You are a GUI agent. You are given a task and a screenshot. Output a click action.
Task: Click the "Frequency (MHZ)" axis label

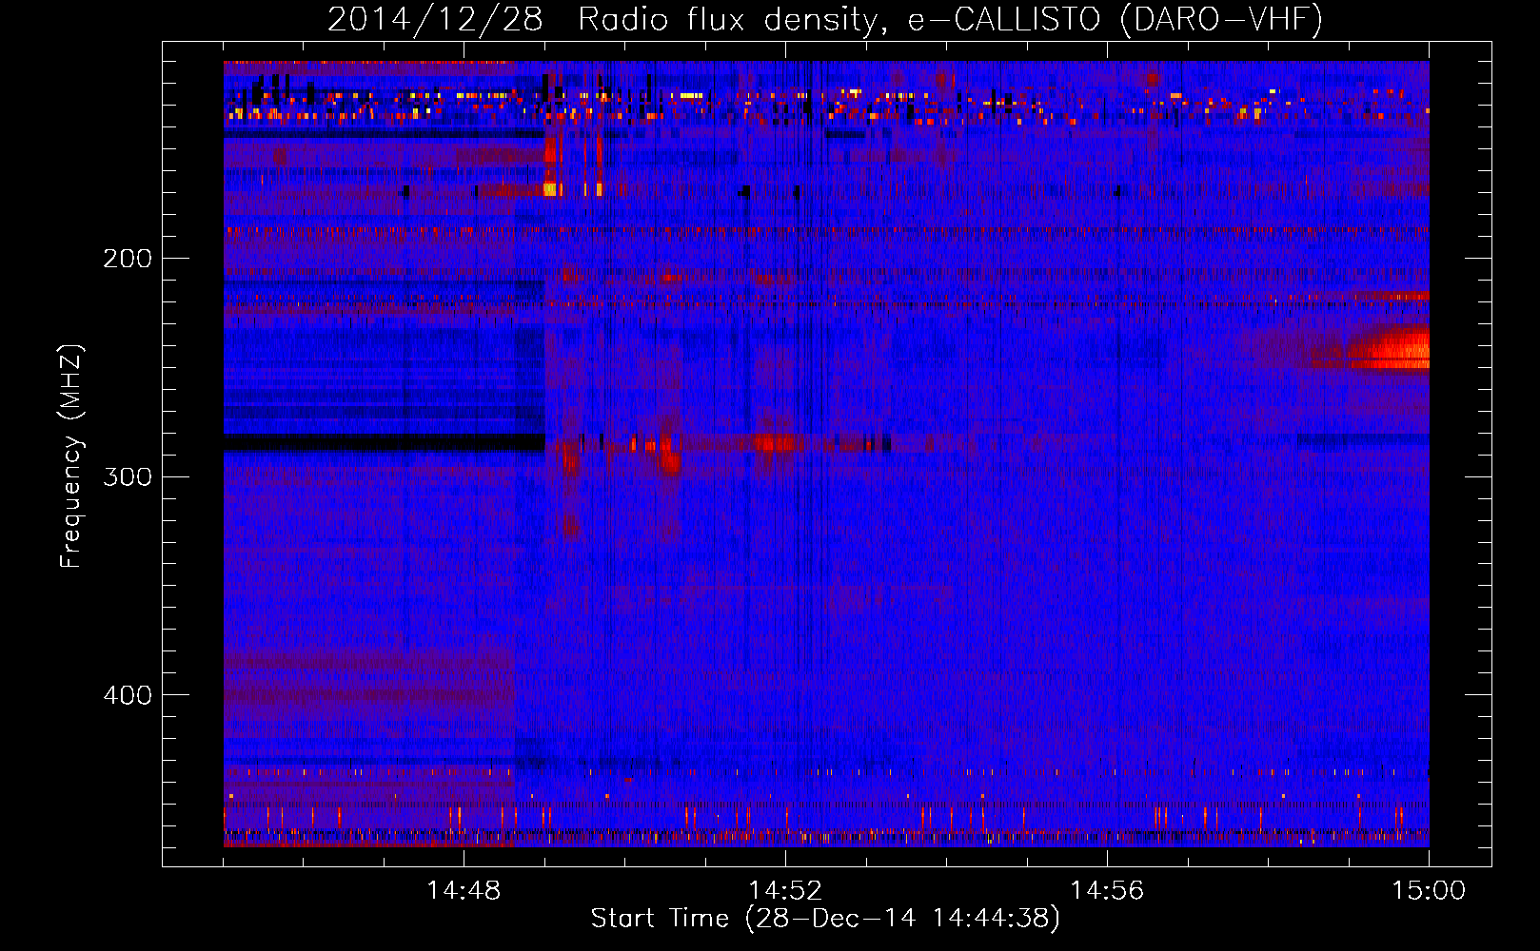coord(71,456)
